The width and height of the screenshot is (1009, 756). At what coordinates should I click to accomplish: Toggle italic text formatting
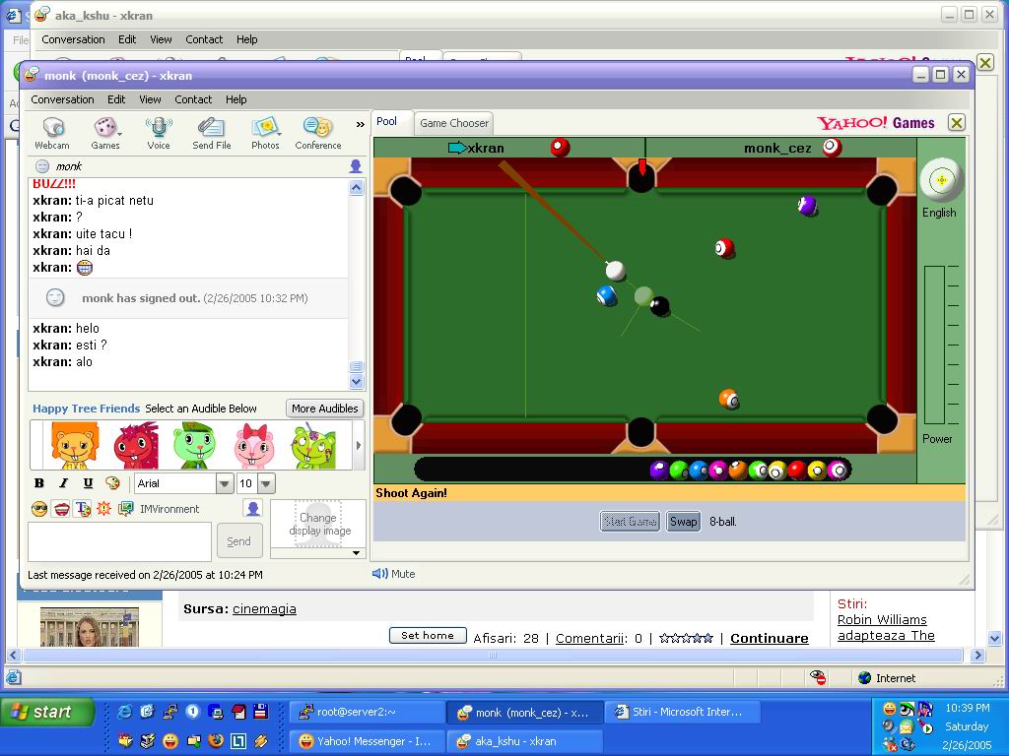point(63,483)
